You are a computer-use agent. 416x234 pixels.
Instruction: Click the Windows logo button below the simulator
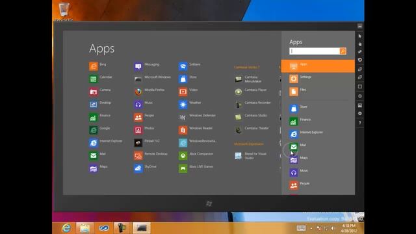(x=209, y=203)
